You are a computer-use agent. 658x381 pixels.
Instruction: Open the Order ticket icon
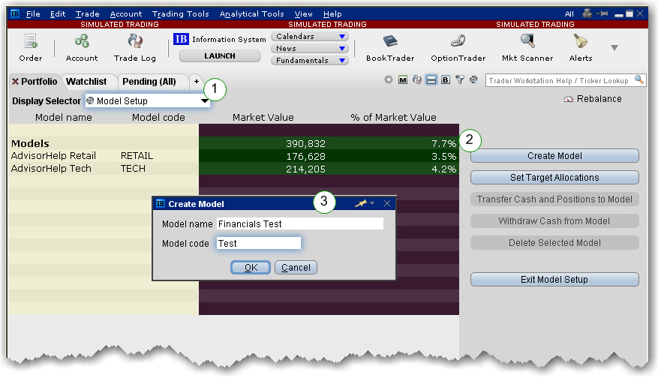pos(31,43)
